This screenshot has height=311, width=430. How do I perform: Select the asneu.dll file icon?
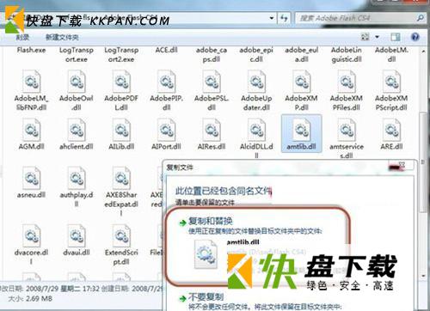pos(32,178)
